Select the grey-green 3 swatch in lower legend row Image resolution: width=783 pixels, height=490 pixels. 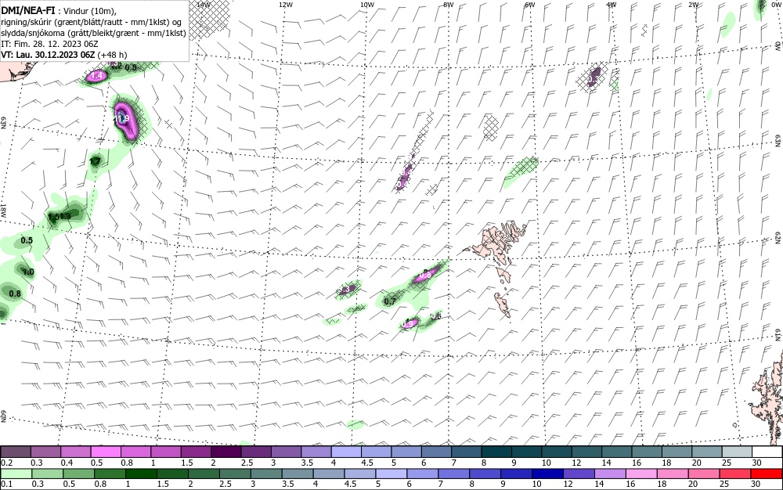coord(266,474)
